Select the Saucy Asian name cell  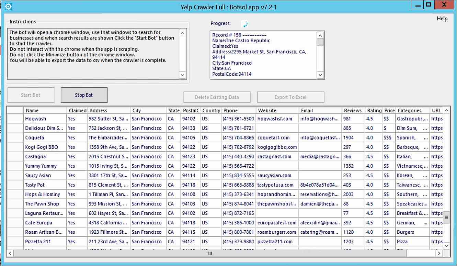[x=45, y=176]
